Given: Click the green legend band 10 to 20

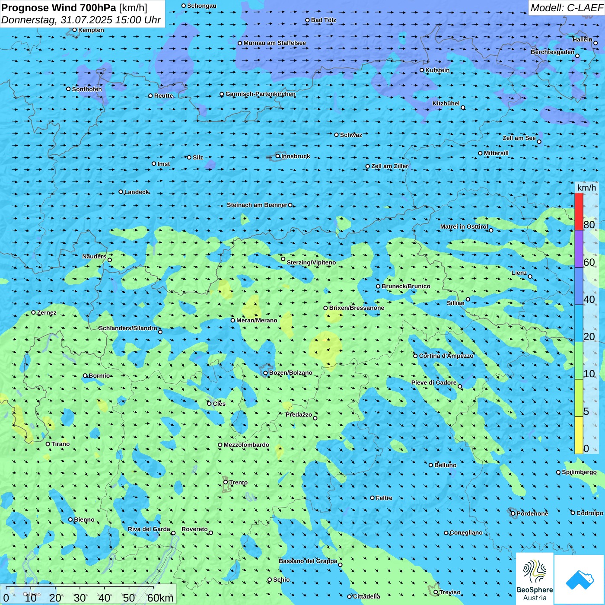Looking at the screenshot, I should [x=579, y=361].
